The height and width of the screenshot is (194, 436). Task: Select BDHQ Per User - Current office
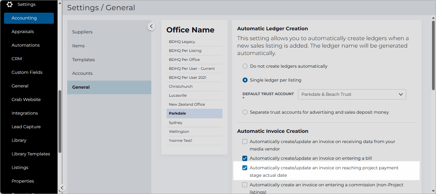(194, 69)
